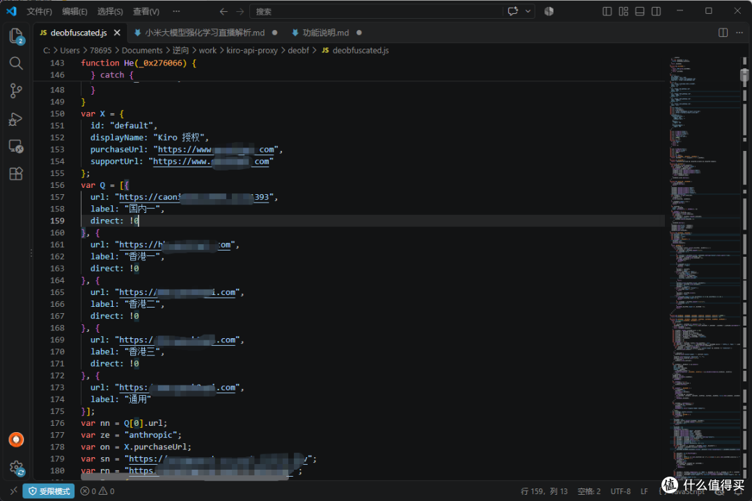Change line ending via LF indicator
Viewport: 752px width, 501px height.
click(644, 491)
